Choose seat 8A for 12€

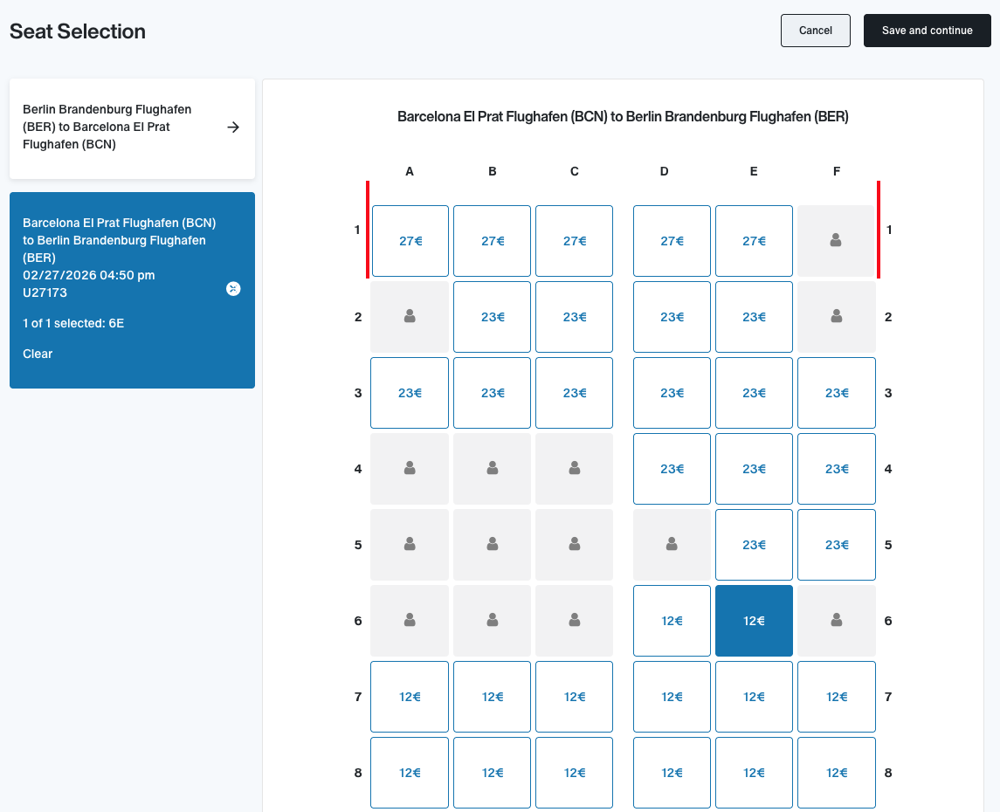[410, 773]
